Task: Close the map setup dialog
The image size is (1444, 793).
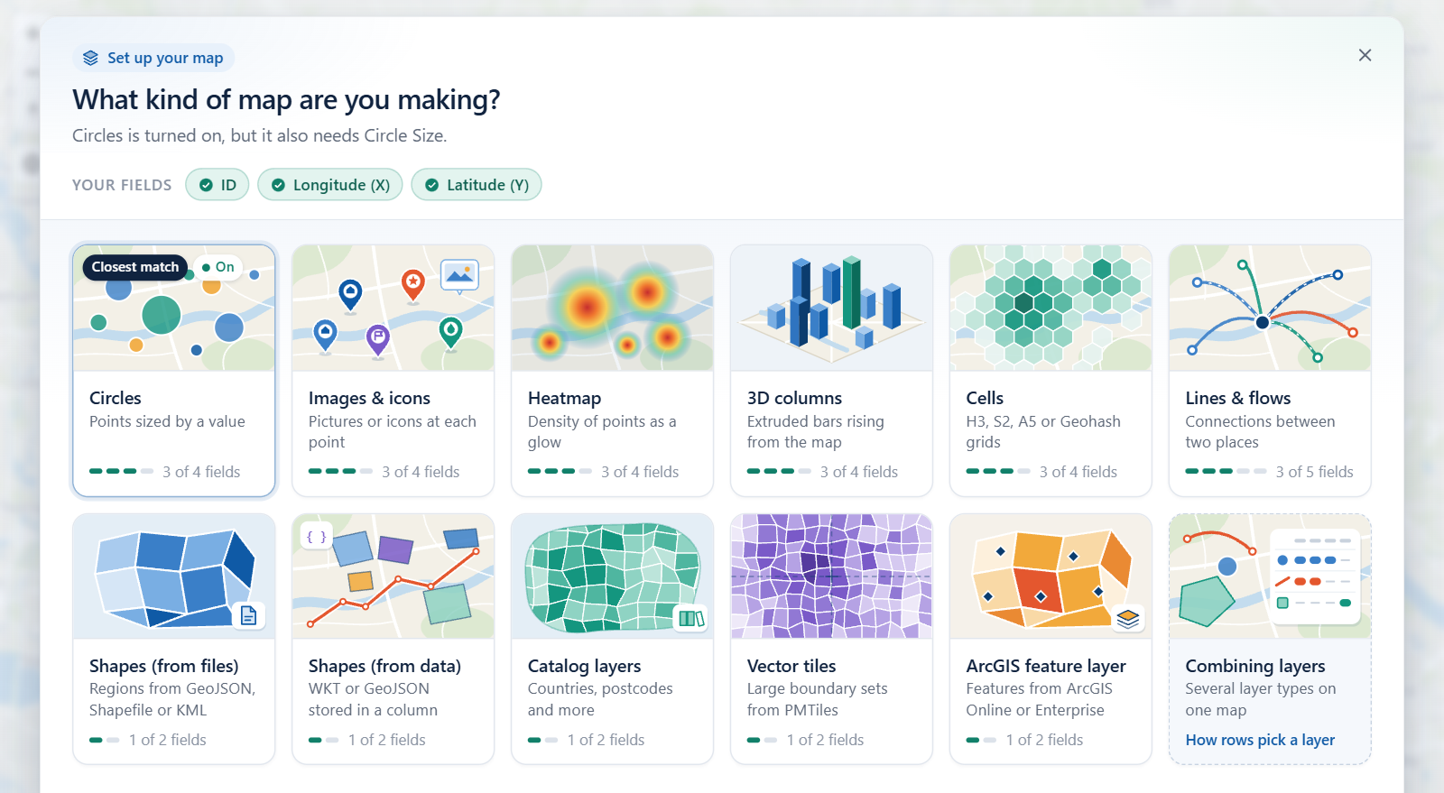Action: [x=1365, y=55]
